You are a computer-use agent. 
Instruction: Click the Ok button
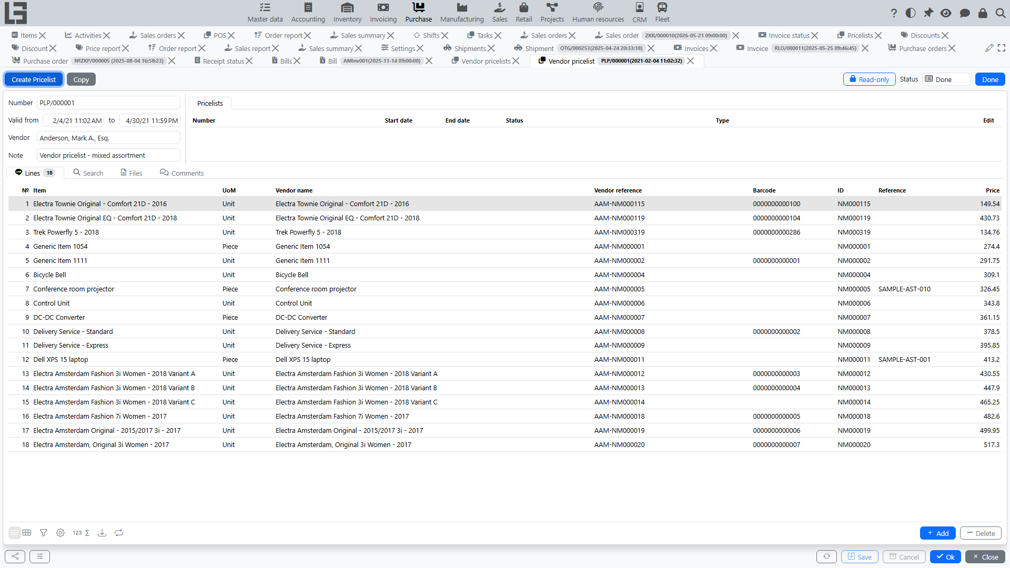tap(945, 556)
